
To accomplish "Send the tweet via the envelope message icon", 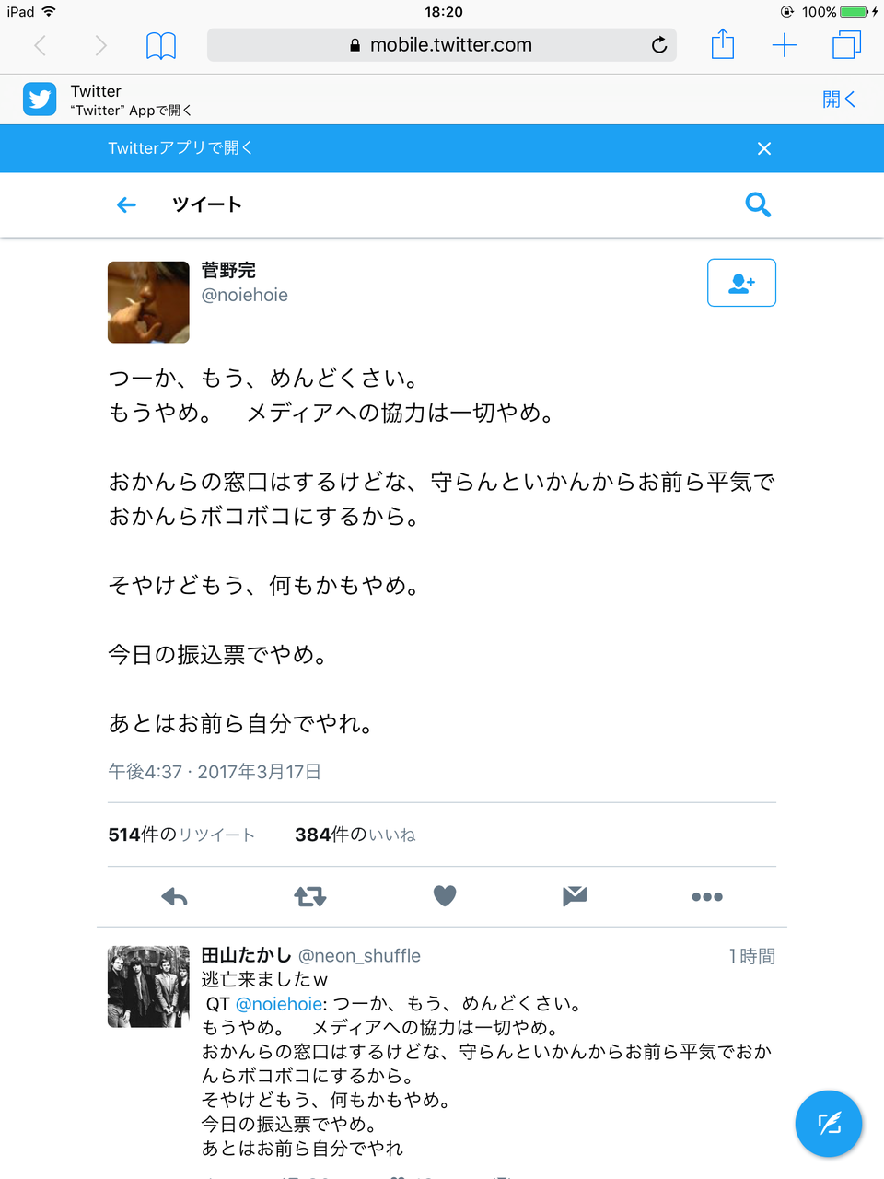I will click(x=575, y=895).
